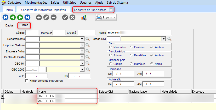Confirm changes with the checkmark icon
The height and width of the screenshot is (110, 216).
tap(65, 18)
